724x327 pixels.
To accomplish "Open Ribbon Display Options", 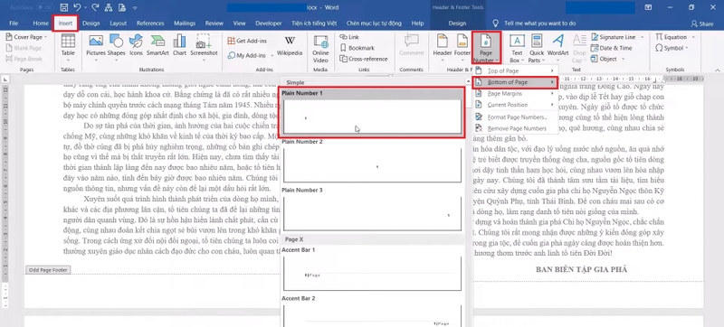I will pyautogui.click(x=649, y=7).
